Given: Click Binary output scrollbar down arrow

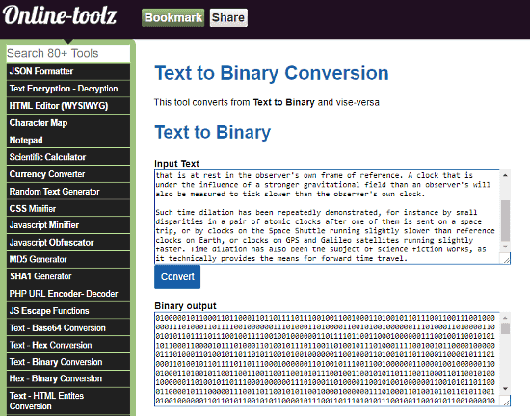Looking at the screenshot, I should (505, 389).
